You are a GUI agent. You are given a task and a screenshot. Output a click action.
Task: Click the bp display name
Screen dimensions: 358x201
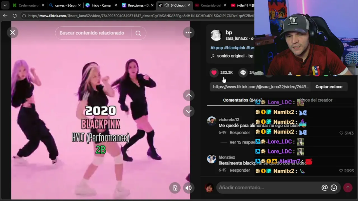point(229,33)
